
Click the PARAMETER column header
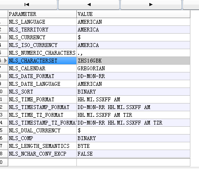pos(42,14)
